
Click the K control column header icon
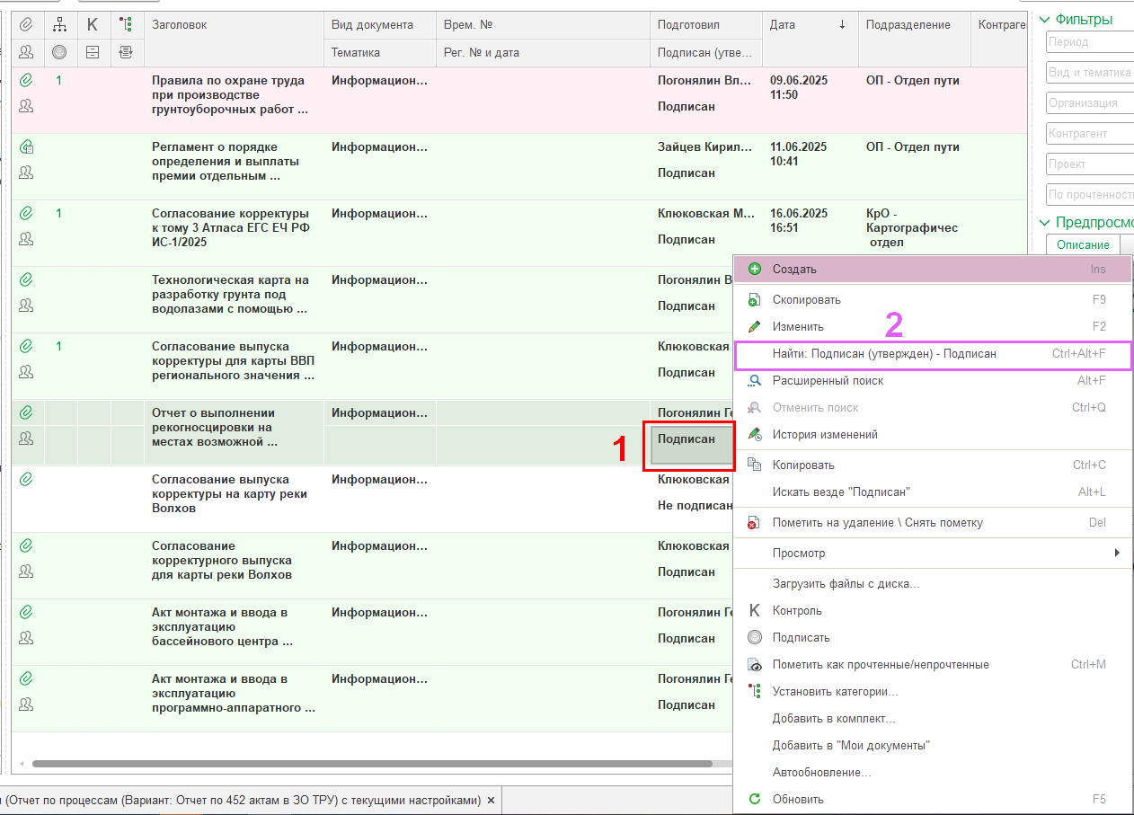[93, 25]
